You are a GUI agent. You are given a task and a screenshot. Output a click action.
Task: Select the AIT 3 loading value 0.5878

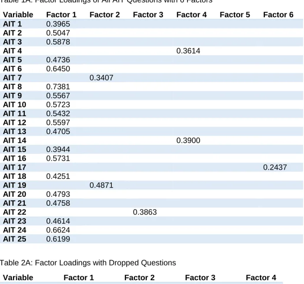click(x=58, y=42)
